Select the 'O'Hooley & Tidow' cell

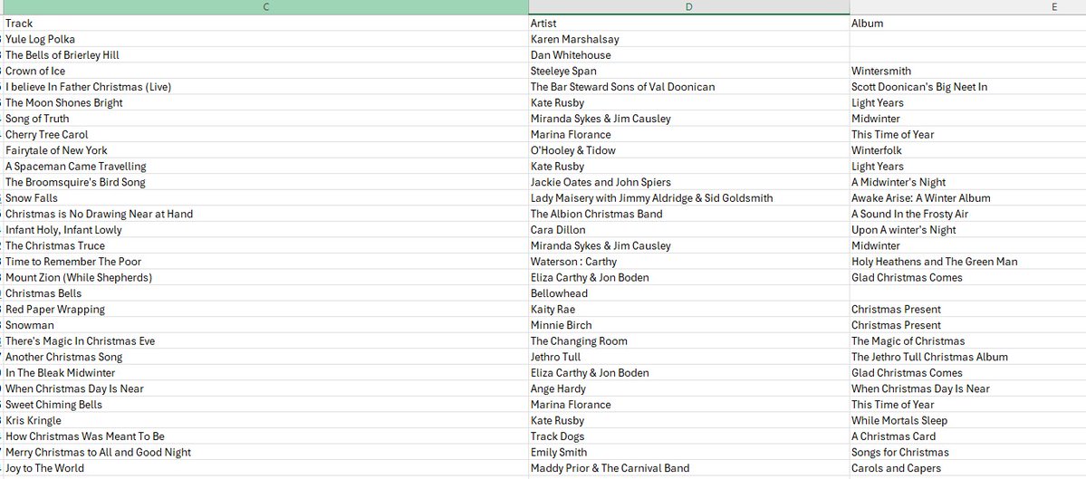pyautogui.click(x=689, y=150)
